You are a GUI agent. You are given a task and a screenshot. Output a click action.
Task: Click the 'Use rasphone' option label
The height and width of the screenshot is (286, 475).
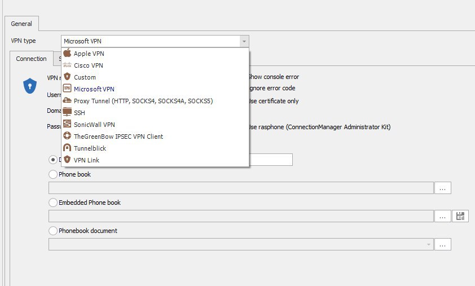pyautogui.click(x=320, y=127)
